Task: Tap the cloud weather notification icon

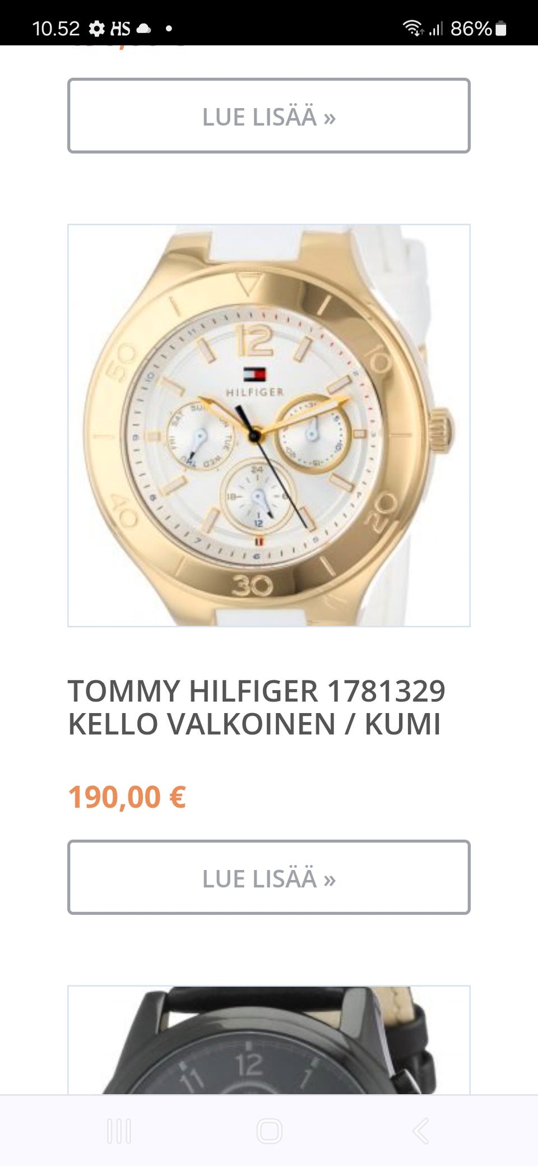Action: click(x=144, y=28)
